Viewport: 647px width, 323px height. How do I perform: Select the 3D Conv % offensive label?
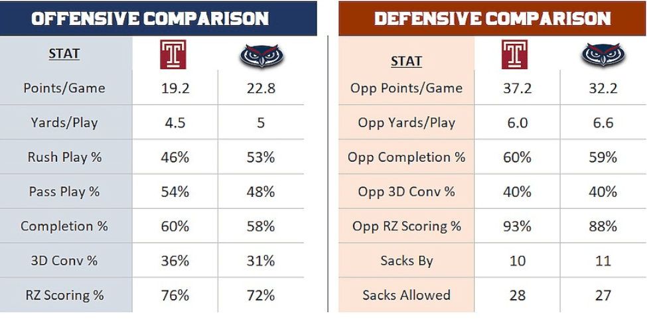pyautogui.click(x=64, y=261)
